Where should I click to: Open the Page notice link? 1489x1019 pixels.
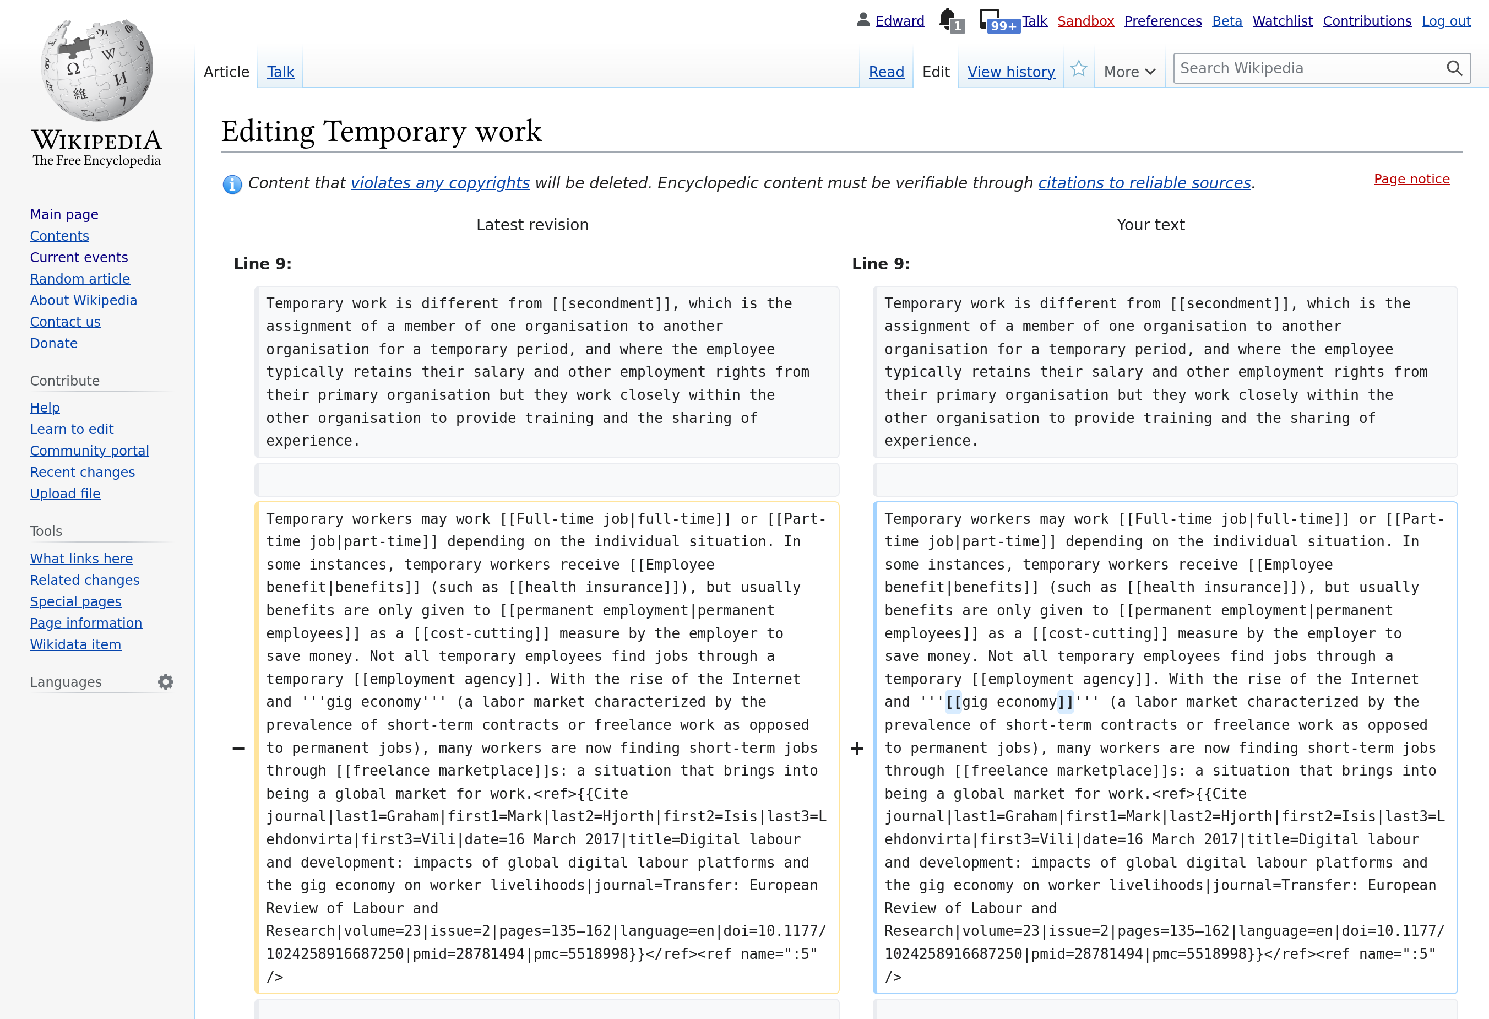click(1411, 179)
